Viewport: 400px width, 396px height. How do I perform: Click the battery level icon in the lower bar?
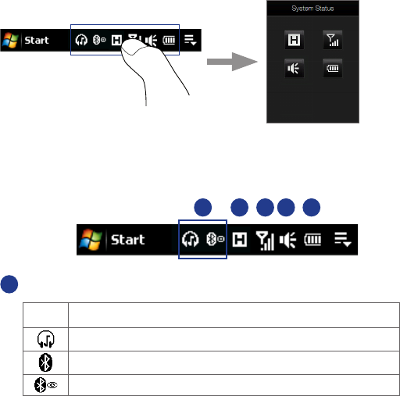click(312, 240)
